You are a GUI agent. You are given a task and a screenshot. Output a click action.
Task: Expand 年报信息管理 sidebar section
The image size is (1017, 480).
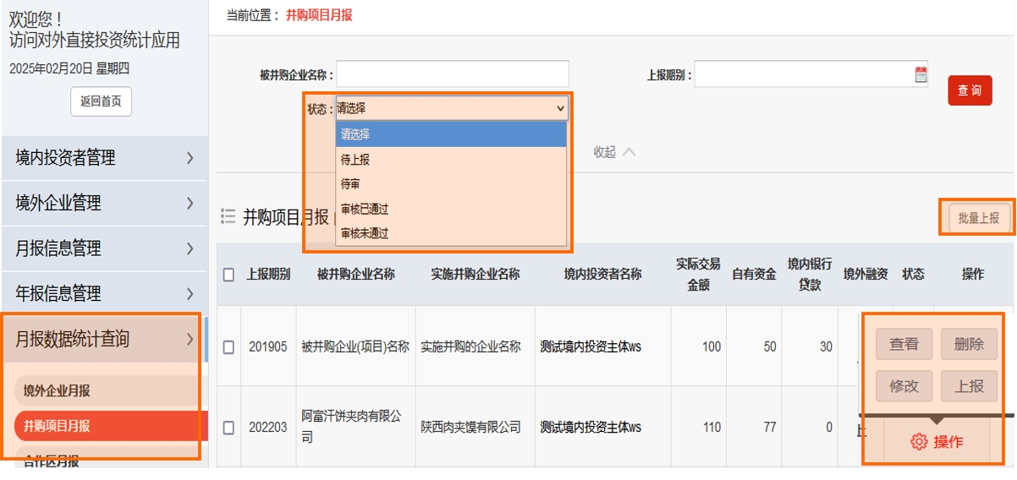pos(104,294)
